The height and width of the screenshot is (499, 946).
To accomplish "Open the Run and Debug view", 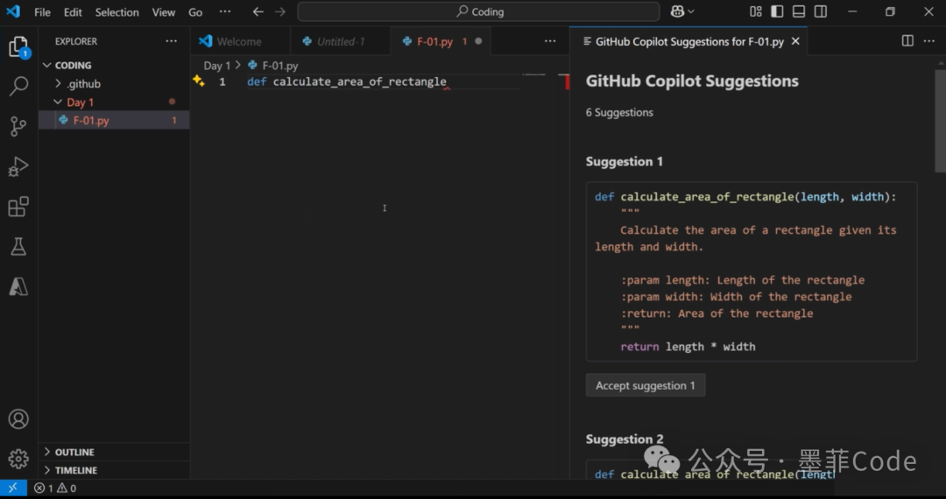I will [18, 166].
